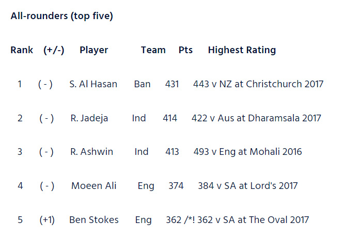Image resolution: width=357 pixels, height=238 pixels.
Task: Click the 431 points value
Action: 172,84
